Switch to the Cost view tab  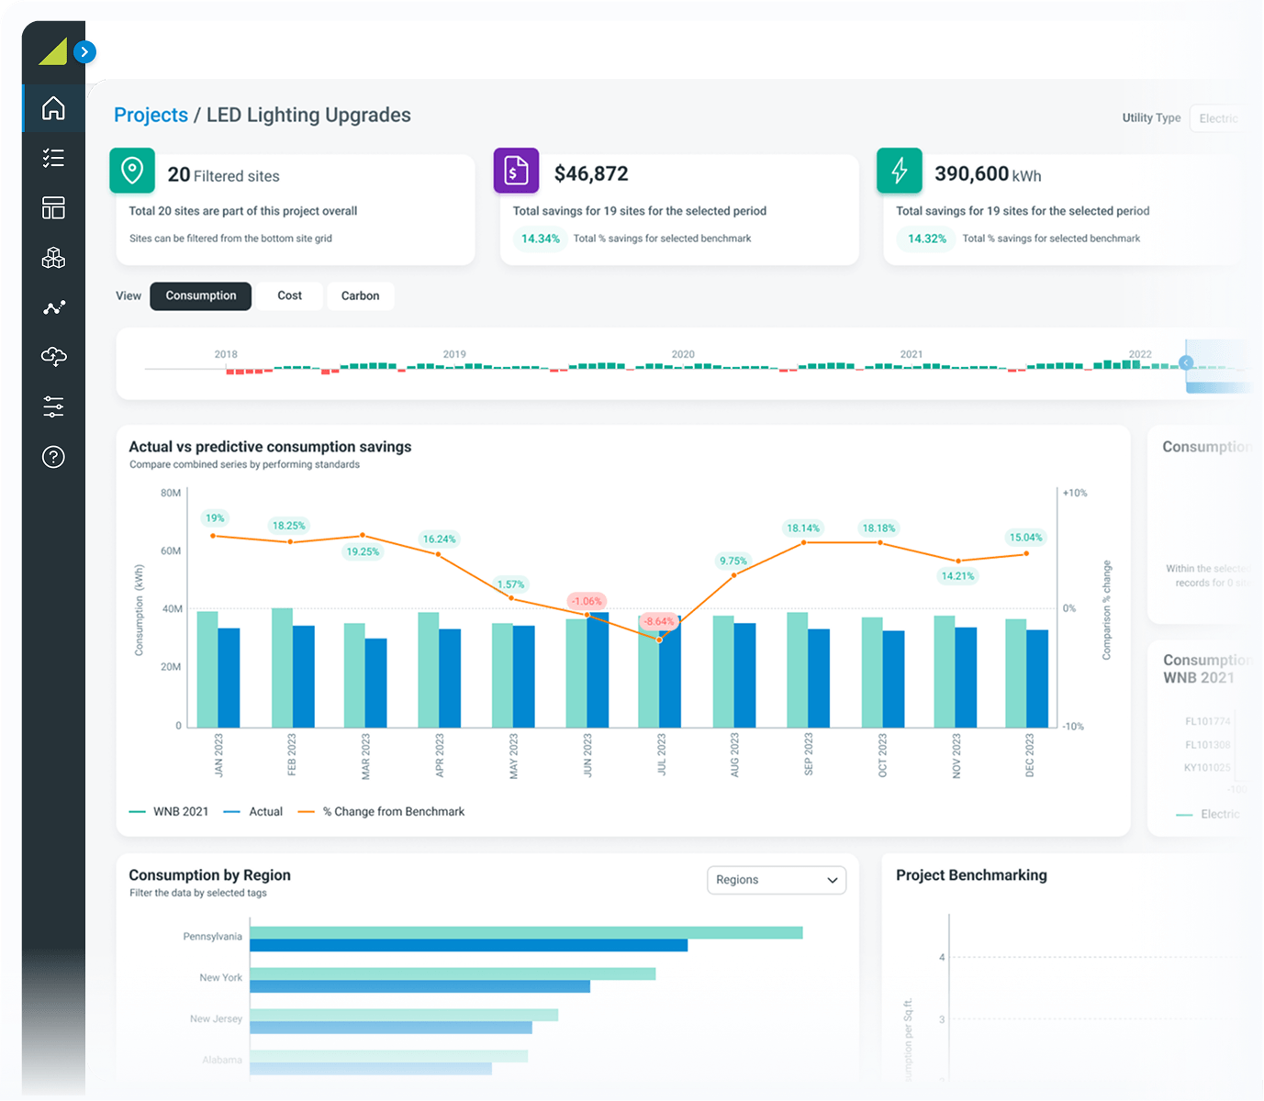(289, 295)
